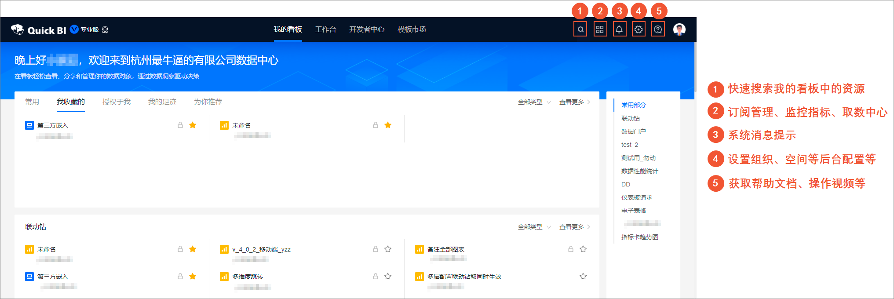The height and width of the screenshot is (299, 894).
Task: Click lock icon of 第三方嵌入 in favorites
Action: [x=180, y=125]
